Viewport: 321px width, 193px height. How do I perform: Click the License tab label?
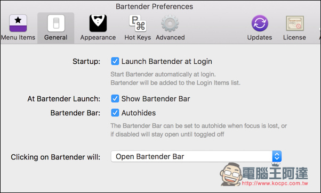click(x=294, y=38)
